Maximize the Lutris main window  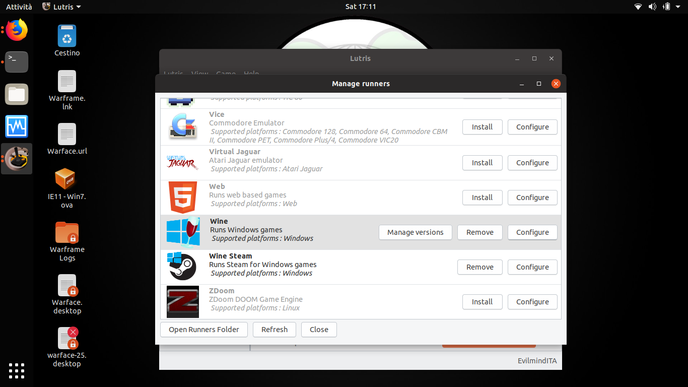coord(534,58)
